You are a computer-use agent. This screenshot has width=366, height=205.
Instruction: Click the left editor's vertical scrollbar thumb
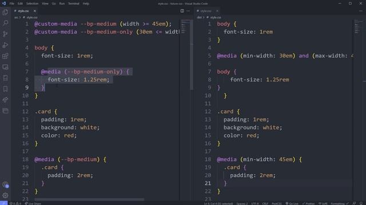point(192,55)
